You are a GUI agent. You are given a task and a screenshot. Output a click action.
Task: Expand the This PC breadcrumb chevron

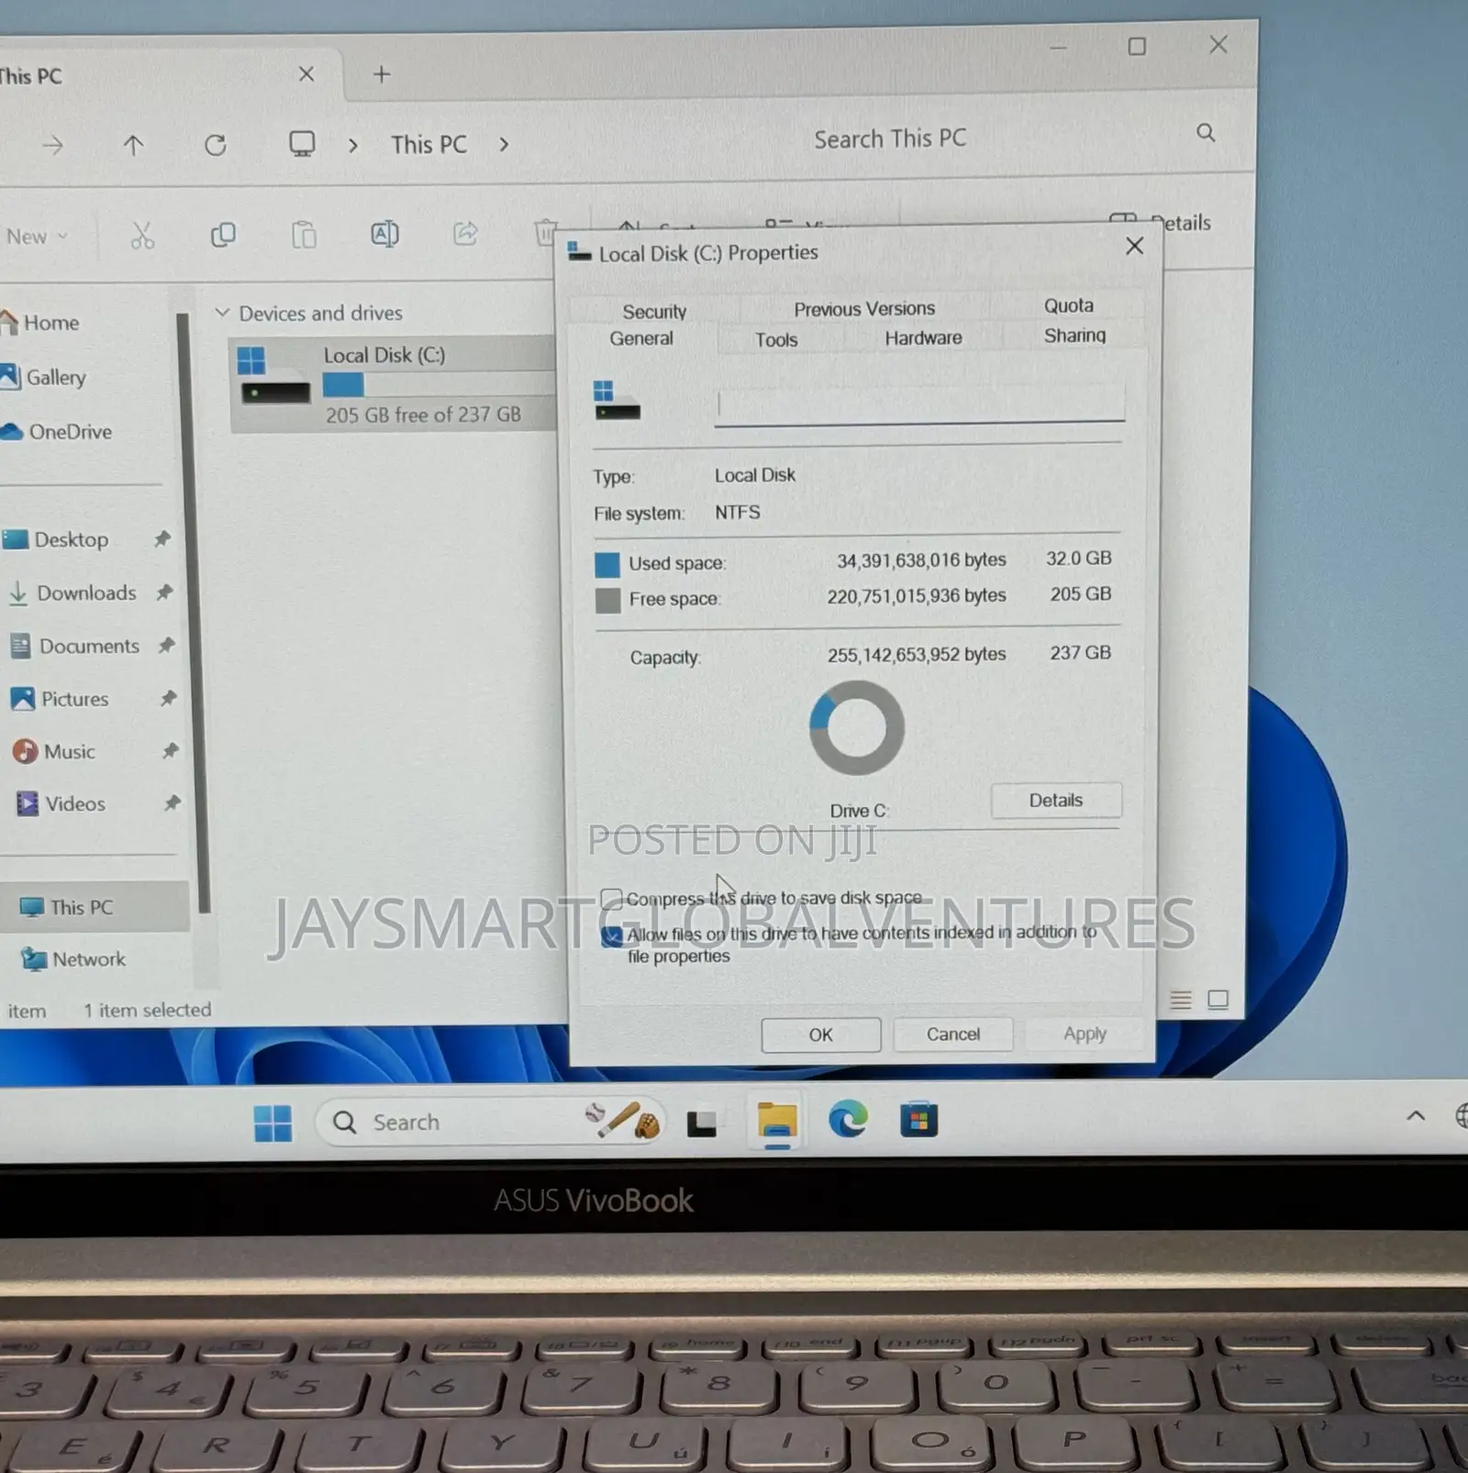tap(504, 144)
